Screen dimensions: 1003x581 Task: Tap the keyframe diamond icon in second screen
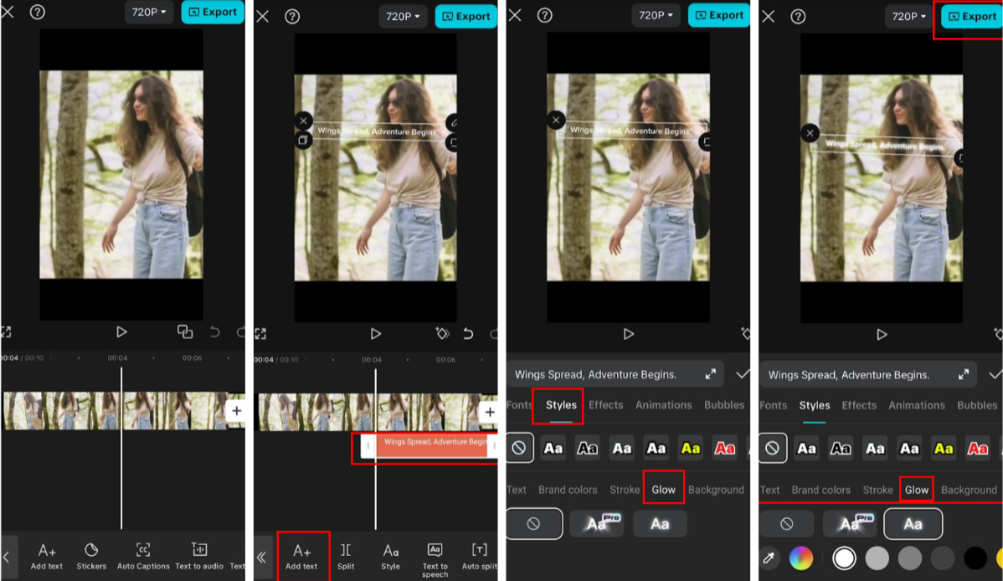pyautogui.click(x=443, y=333)
